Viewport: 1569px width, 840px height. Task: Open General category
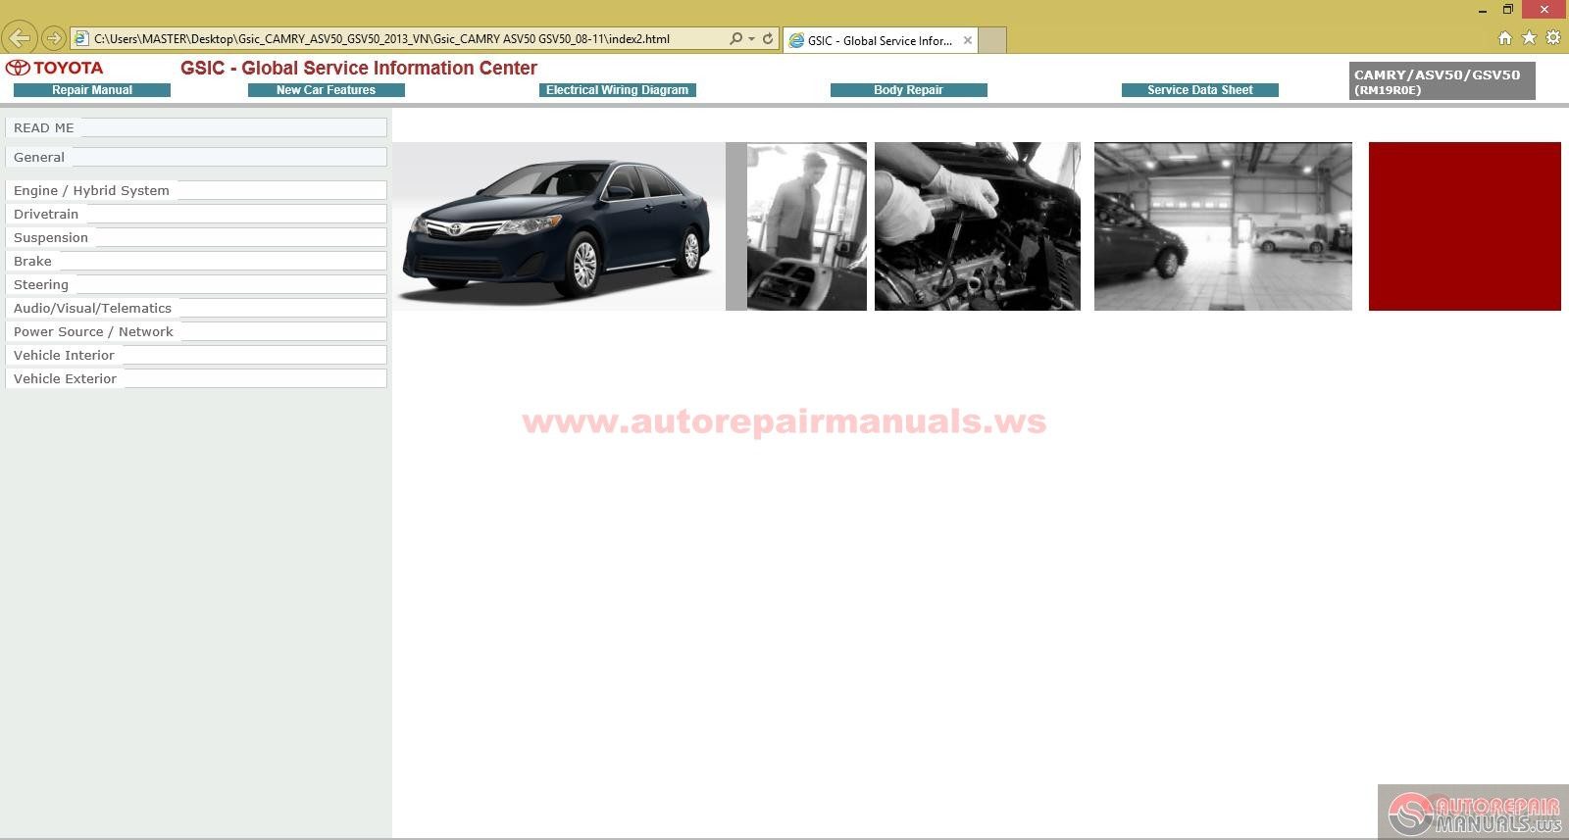[x=196, y=157]
